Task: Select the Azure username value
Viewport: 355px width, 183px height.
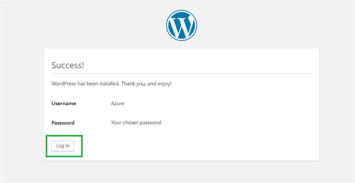Action: [118, 103]
